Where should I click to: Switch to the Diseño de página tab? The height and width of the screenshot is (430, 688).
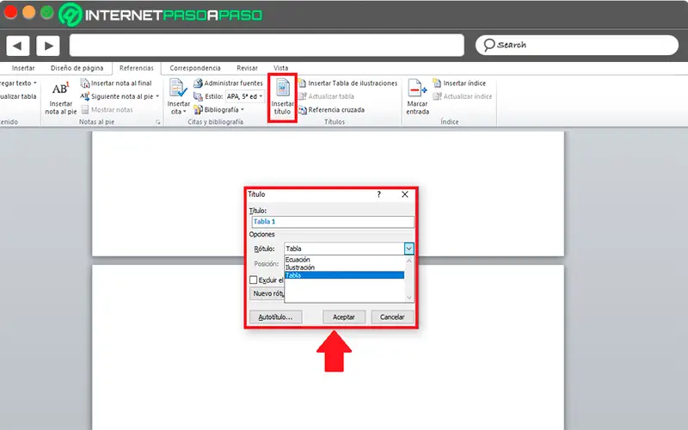pos(77,68)
